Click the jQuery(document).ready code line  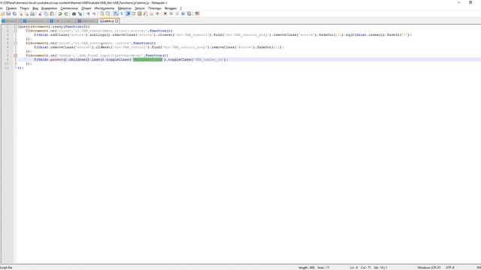(53, 27)
